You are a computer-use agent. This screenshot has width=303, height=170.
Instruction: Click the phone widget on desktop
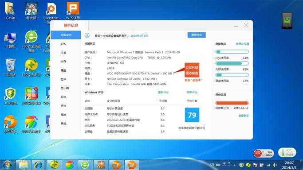[x=287, y=20]
